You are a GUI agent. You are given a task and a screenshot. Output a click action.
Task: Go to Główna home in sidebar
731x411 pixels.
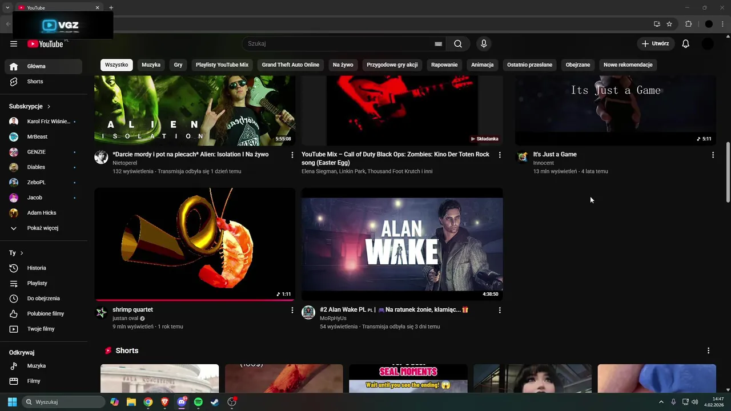tap(43, 66)
